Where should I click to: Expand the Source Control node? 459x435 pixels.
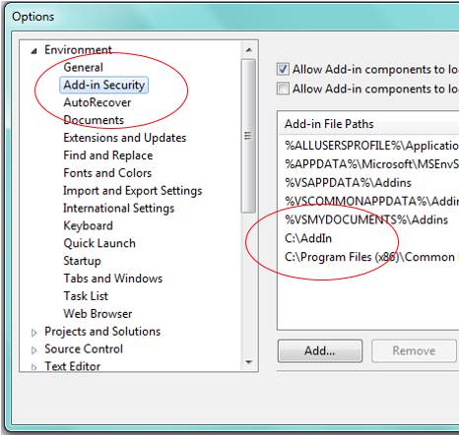[x=33, y=350]
